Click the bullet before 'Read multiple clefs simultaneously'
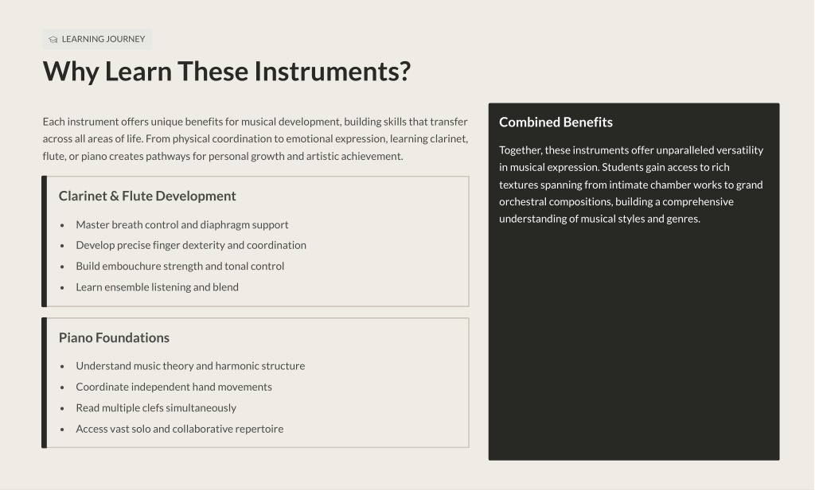The image size is (815, 490). (x=62, y=408)
